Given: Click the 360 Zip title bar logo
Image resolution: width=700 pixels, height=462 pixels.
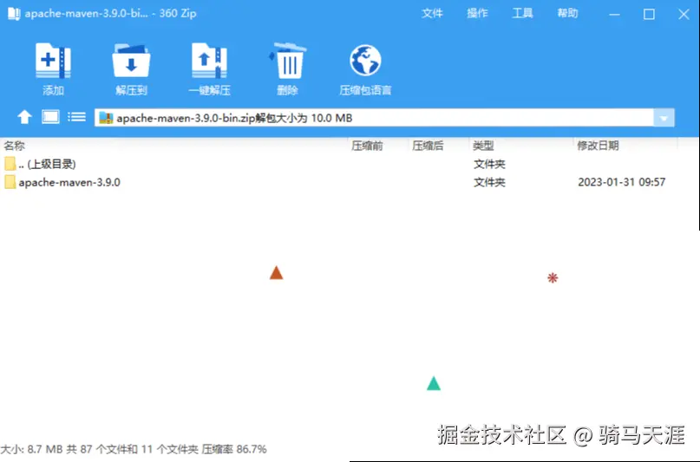Looking at the screenshot, I should (x=14, y=14).
